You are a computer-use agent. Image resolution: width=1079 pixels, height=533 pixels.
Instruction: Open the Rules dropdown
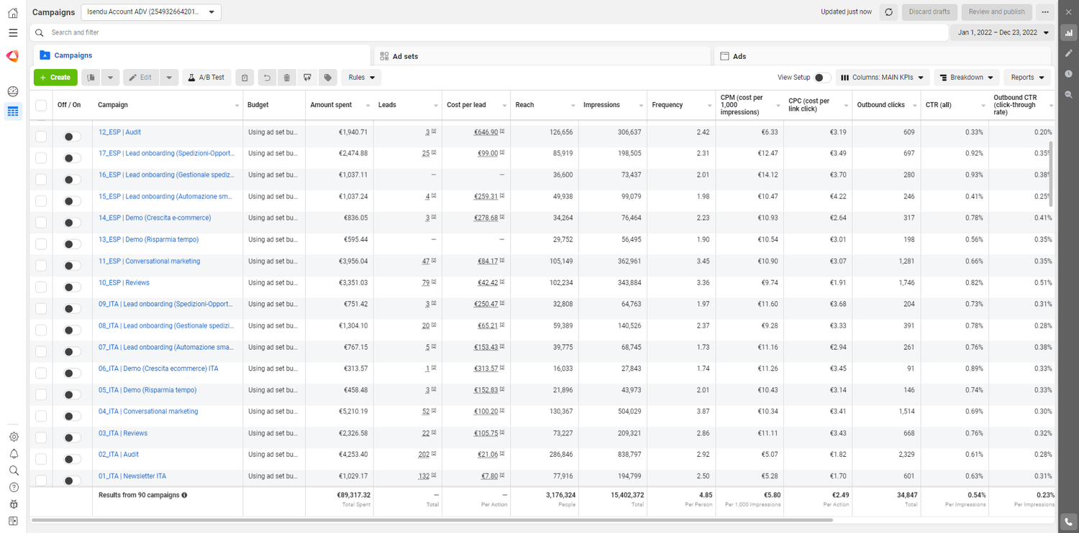tap(362, 78)
